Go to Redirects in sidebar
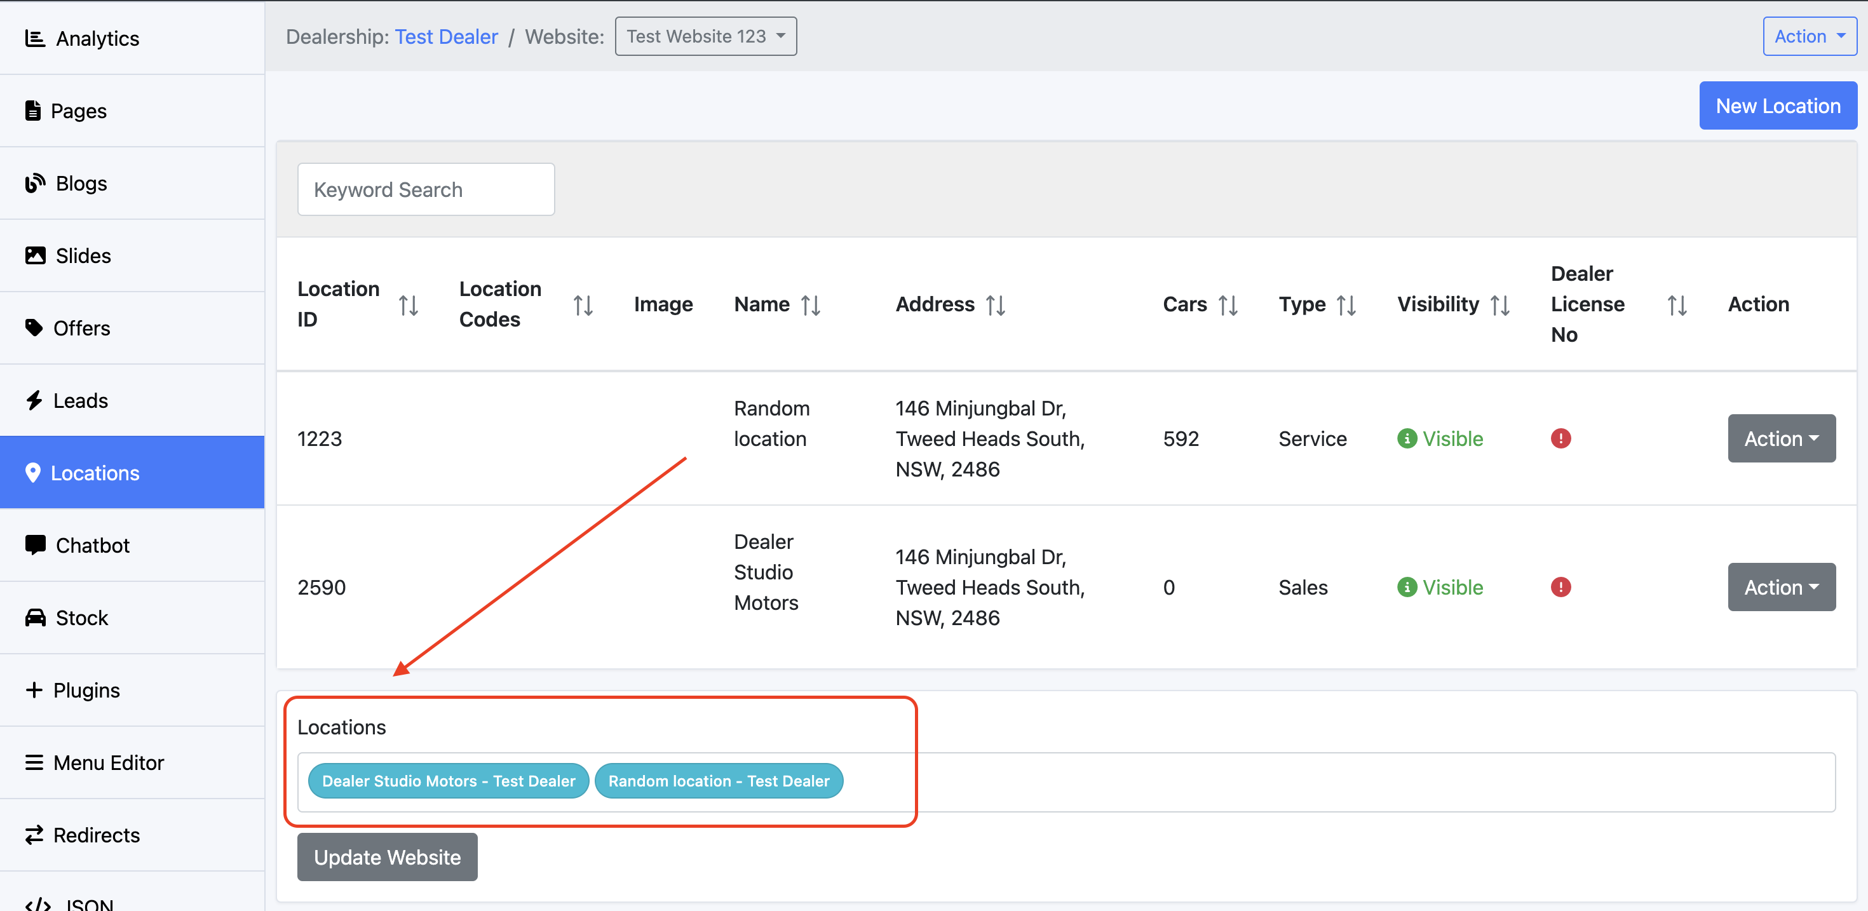Image resolution: width=1868 pixels, height=911 pixels. coord(97,835)
